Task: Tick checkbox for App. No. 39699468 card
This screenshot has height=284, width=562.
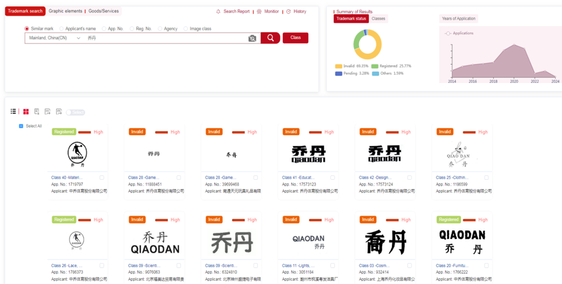Action: 256,178
